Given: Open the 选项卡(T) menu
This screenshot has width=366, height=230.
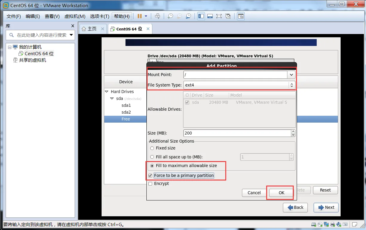Looking at the screenshot, I should 100,16.
